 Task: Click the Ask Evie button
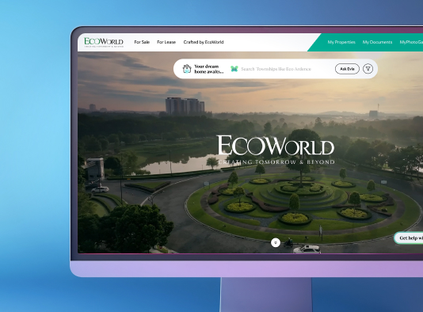click(x=347, y=69)
